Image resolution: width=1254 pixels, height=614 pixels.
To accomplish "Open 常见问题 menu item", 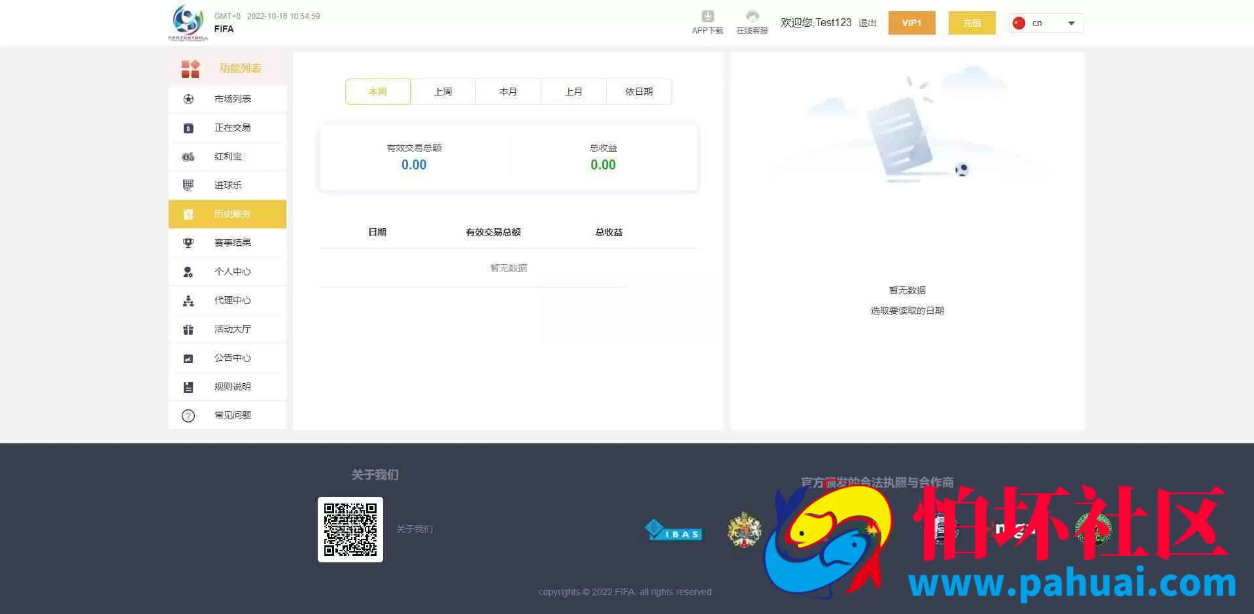I will (228, 415).
